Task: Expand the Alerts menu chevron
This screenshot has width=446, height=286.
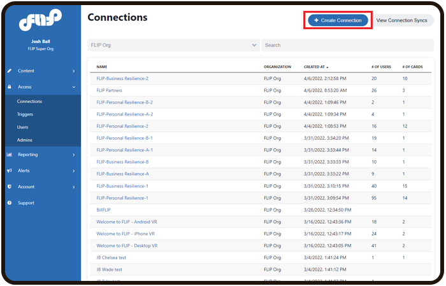Action: pos(74,171)
